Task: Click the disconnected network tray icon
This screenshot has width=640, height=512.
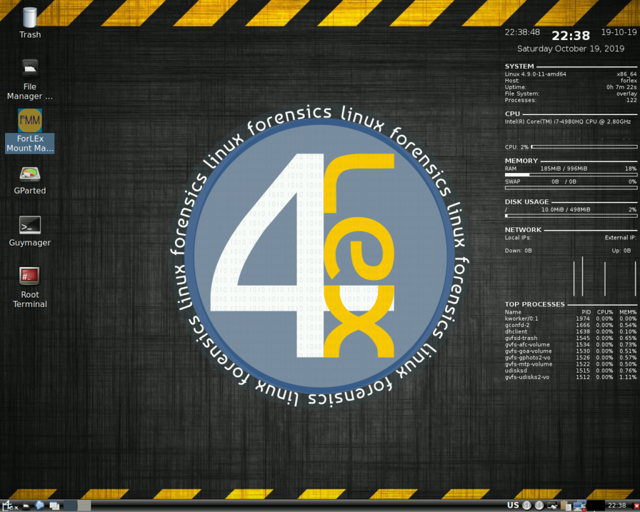Action: click(579, 506)
